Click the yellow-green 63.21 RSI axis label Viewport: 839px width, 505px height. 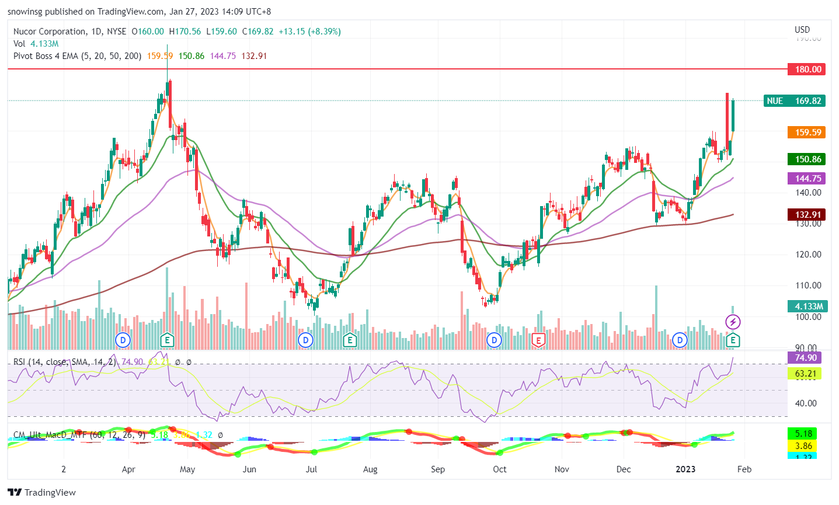805,373
